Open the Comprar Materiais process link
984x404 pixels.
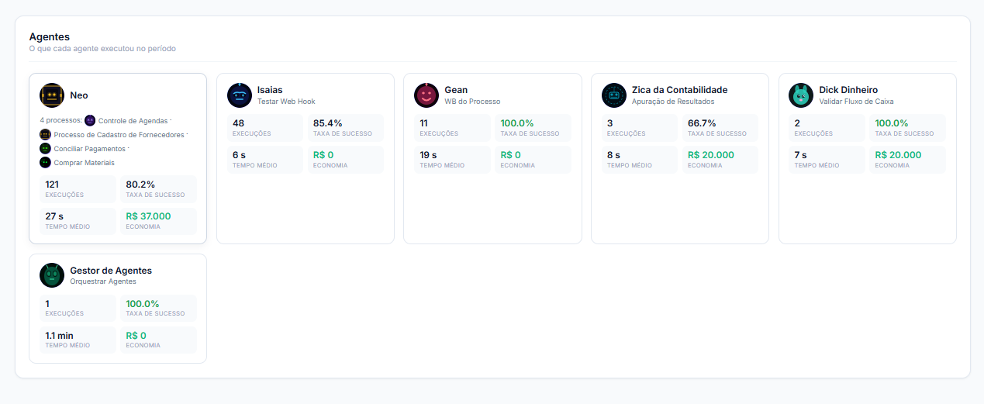(84, 163)
